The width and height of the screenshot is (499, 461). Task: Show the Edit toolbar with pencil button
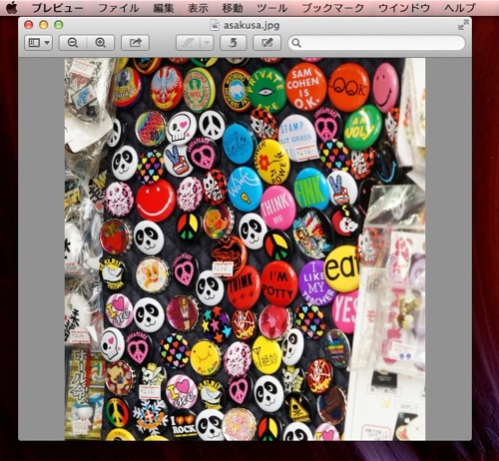click(266, 43)
